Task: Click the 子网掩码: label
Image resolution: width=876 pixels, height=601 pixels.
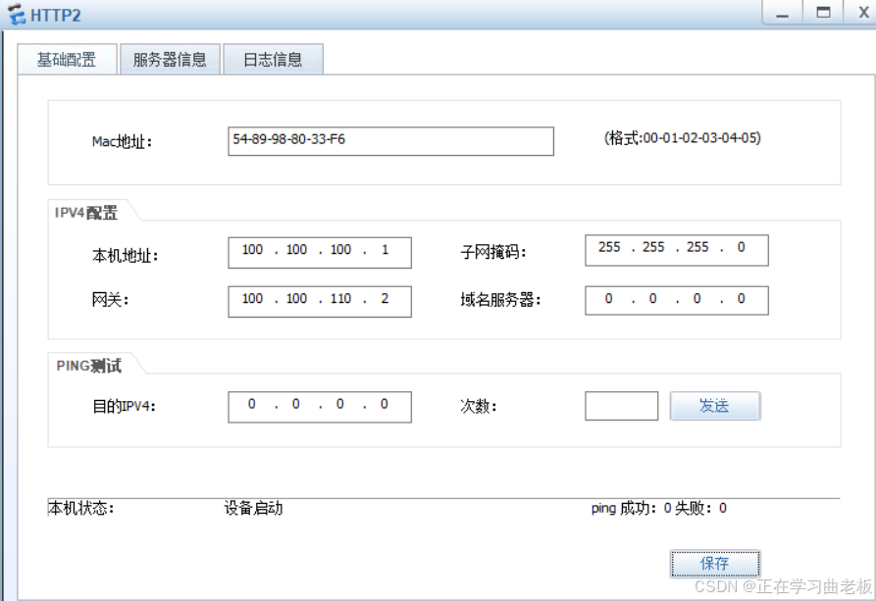Action: click(493, 252)
